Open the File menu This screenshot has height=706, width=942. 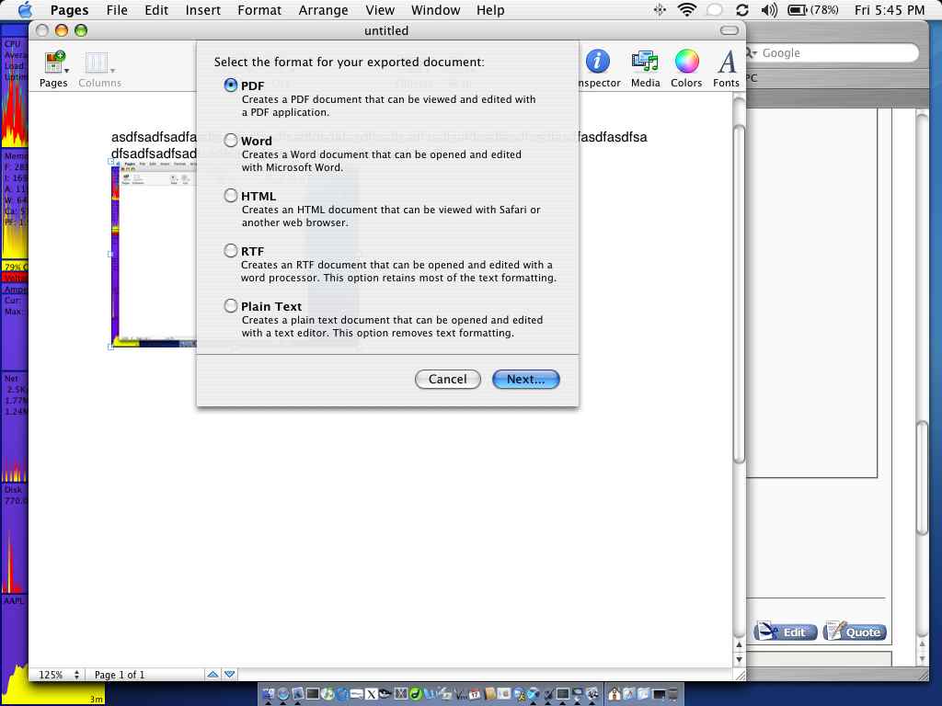point(117,10)
